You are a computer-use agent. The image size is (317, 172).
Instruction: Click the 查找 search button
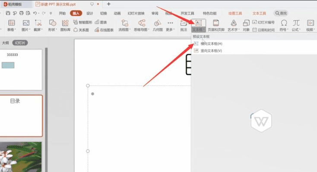(281, 13)
